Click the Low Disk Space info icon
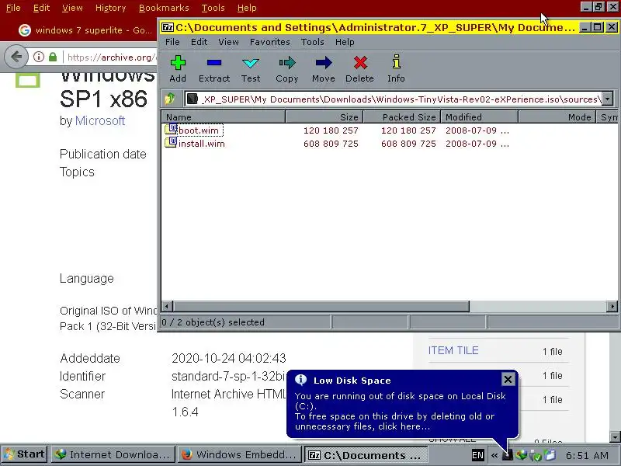621x466 pixels. tap(300, 380)
